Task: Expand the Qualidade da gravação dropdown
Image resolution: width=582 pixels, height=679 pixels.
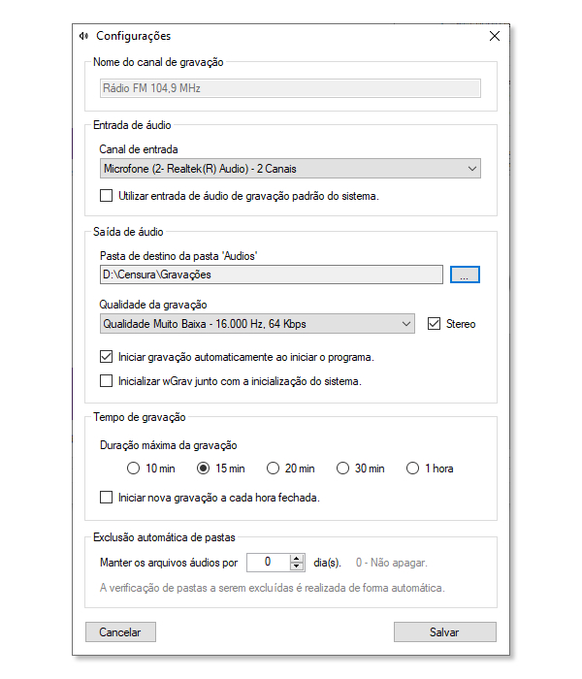Action: [x=257, y=324]
